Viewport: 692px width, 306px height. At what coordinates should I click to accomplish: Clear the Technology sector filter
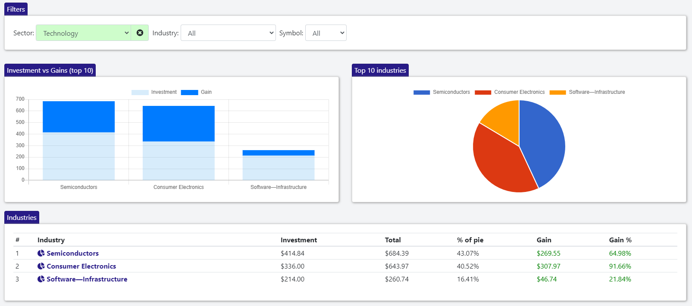[140, 33]
